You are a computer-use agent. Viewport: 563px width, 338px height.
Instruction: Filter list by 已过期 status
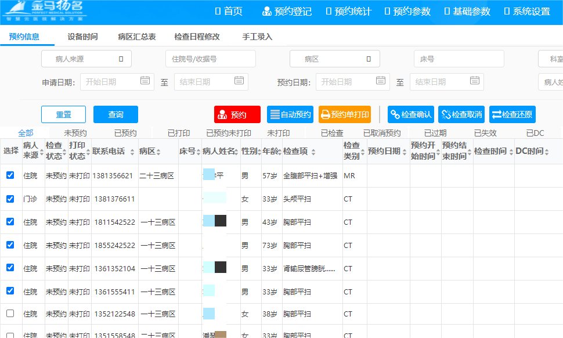point(435,133)
